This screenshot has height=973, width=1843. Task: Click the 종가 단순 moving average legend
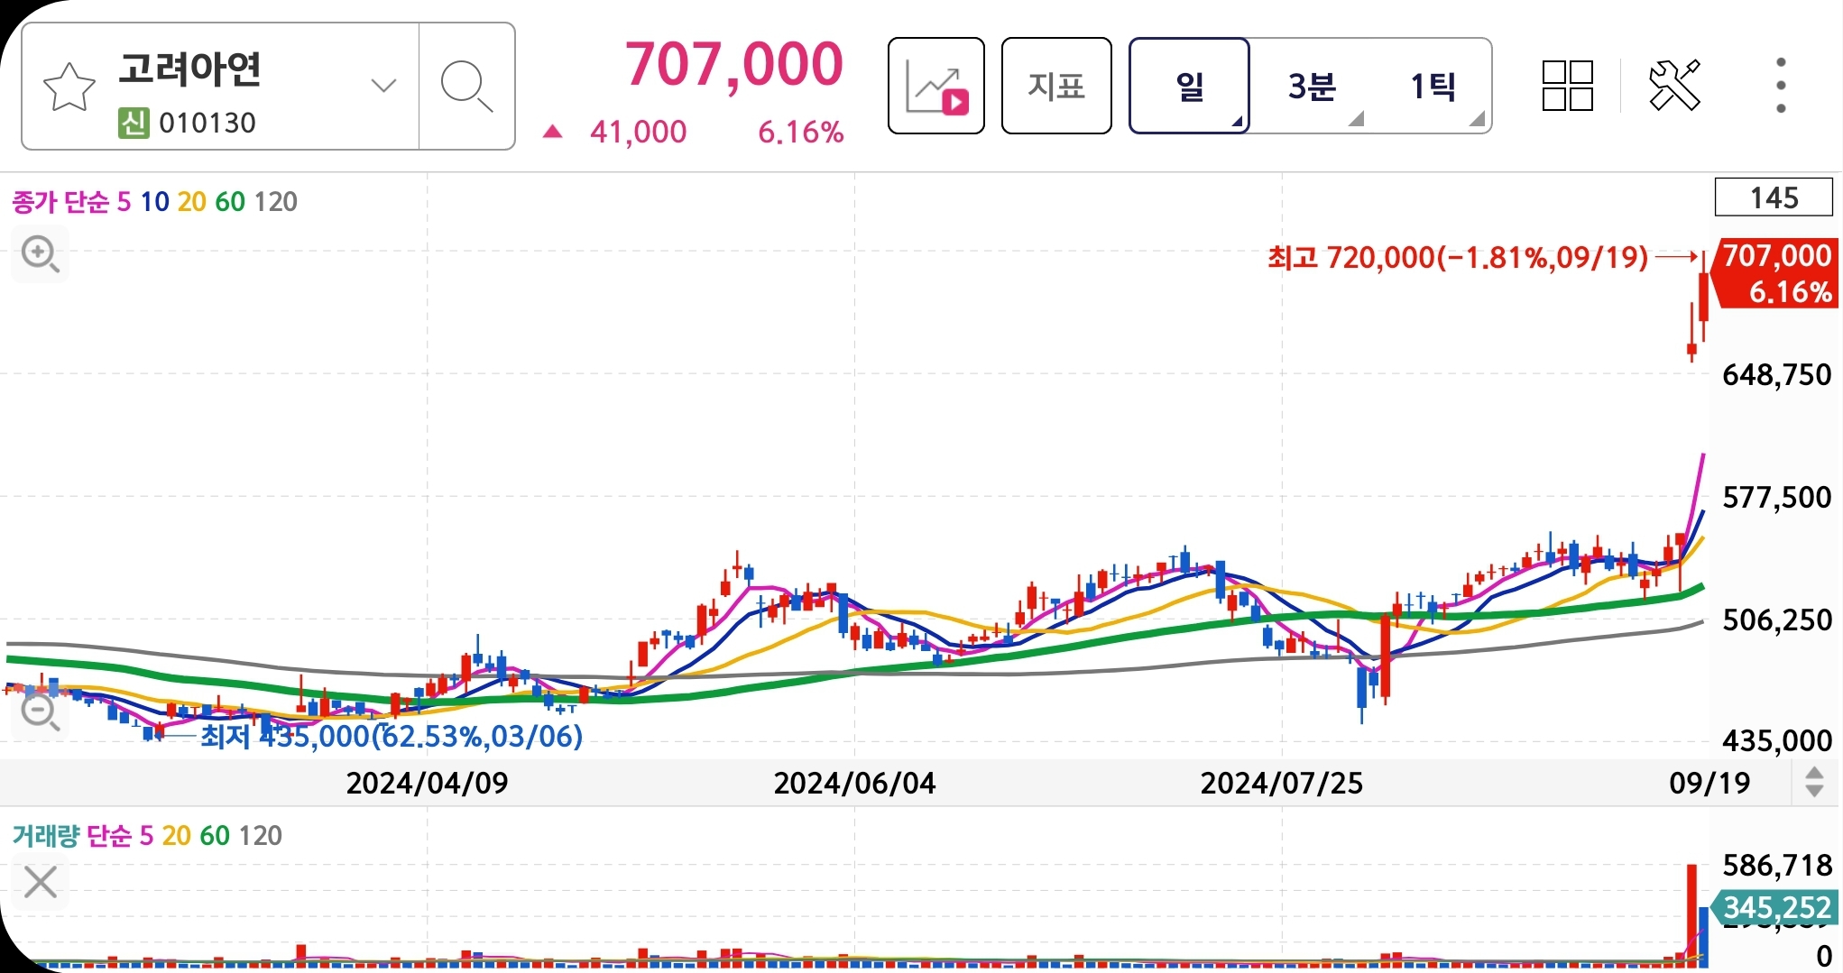pyautogui.click(x=60, y=201)
